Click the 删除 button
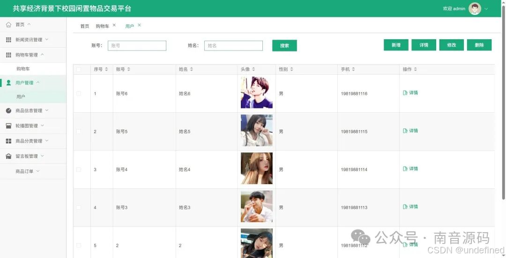Screen dimensions: 506x258 coord(479,45)
